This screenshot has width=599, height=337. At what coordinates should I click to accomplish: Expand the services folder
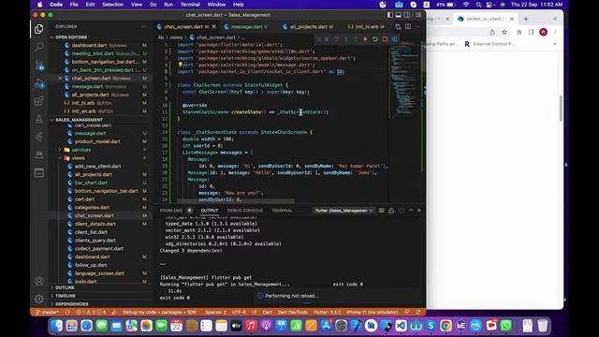click(81, 150)
